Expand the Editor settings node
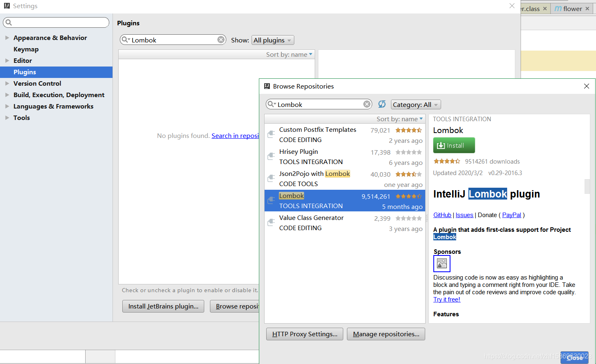 7,60
